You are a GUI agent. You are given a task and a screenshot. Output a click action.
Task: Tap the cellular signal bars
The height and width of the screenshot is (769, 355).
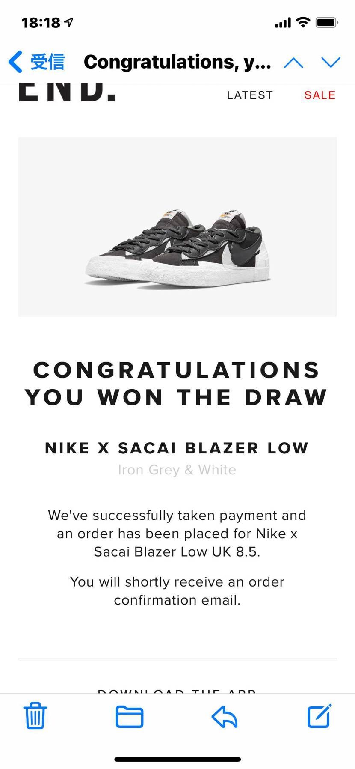(283, 23)
